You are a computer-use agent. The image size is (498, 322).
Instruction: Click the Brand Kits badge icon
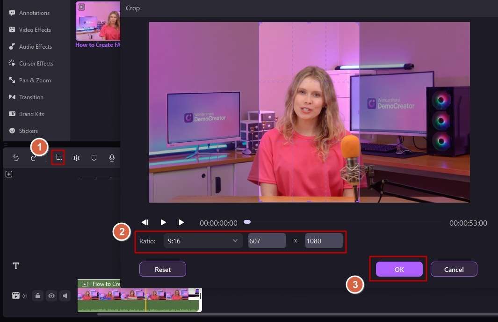12,114
